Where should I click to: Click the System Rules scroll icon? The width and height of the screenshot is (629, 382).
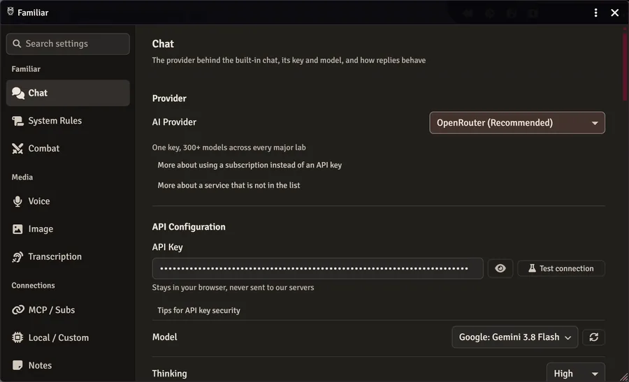[x=17, y=121]
